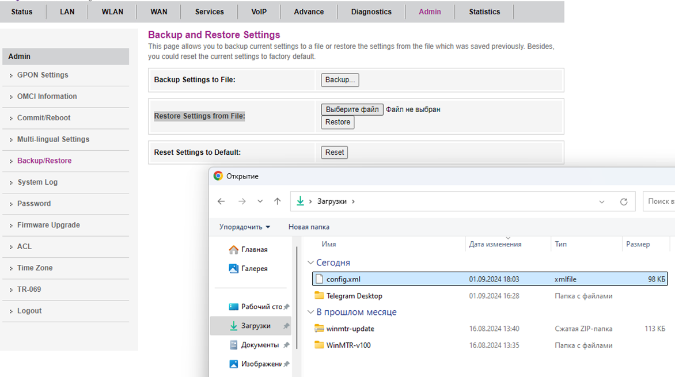Collapse the Сегодня group
Viewport: 675px width, 377px height.
point(311,262)
